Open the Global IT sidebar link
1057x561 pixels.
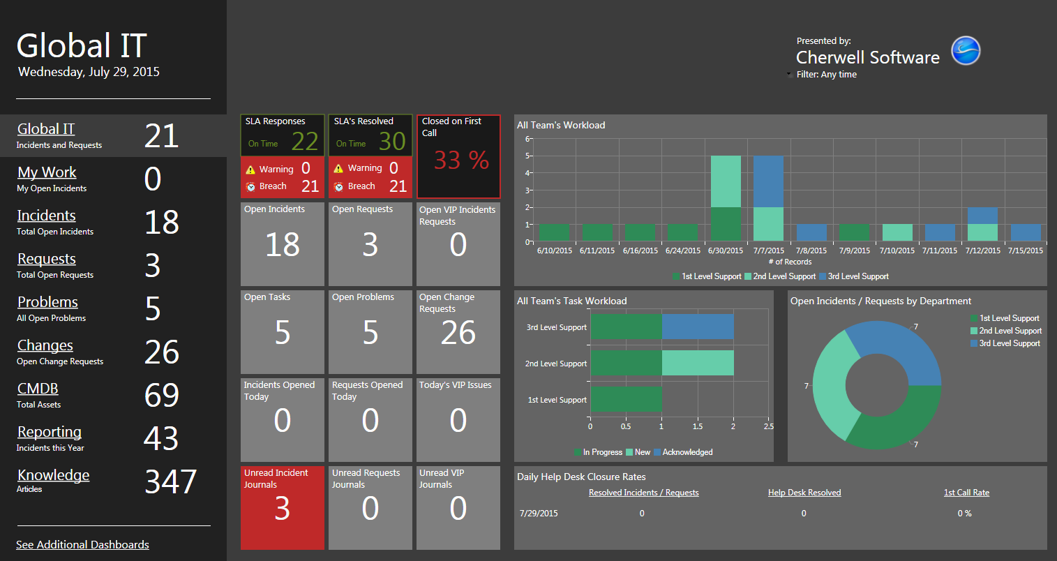pyautogui.click(x=46, y=129)
